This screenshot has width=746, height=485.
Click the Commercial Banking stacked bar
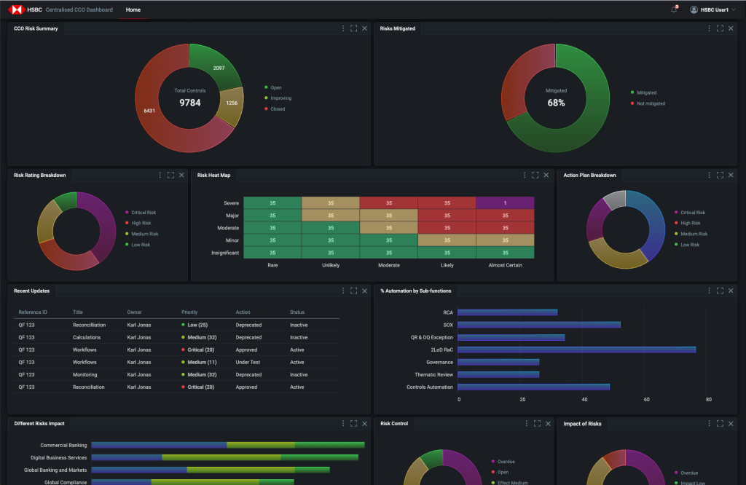coord(228,445)
